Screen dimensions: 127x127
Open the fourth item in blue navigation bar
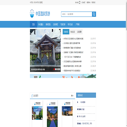(x=55, y=24)
